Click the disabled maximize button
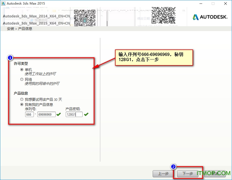232x180 pixels. coord(213,4)
